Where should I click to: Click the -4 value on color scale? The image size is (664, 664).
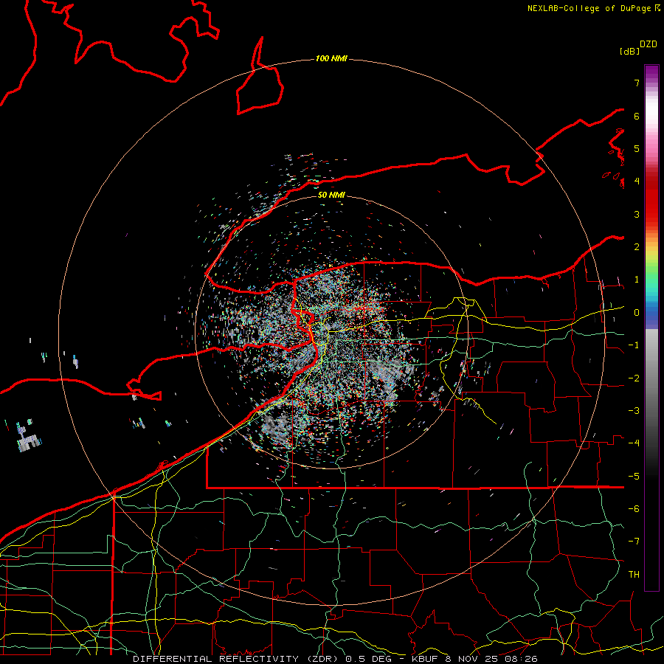pyautogui.click(x=634, y=443)
